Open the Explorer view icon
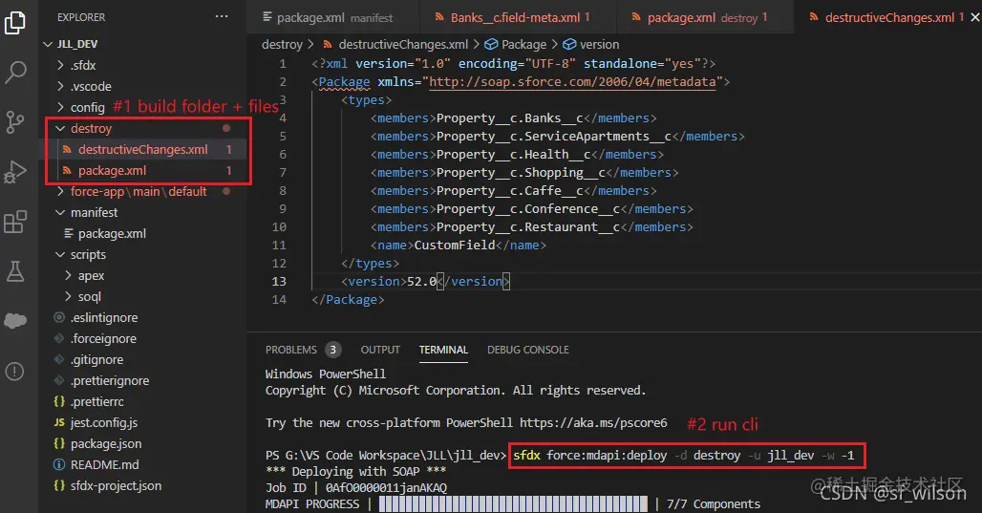Screen dimensions: 982x513 coord(15,23)
